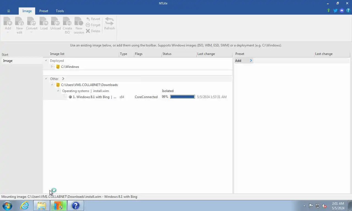This screenshot has height=211, width=352.
Task: Click the chevron next to Other
Action: tap(63, 79)
